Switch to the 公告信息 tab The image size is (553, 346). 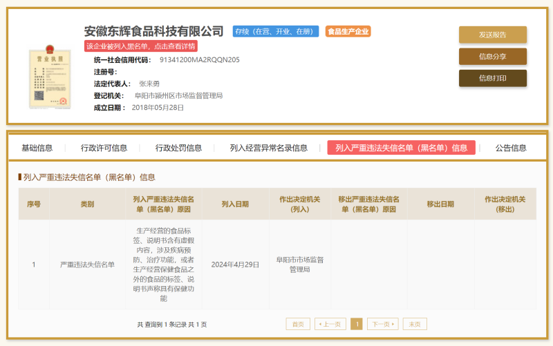tap(511, 148)
